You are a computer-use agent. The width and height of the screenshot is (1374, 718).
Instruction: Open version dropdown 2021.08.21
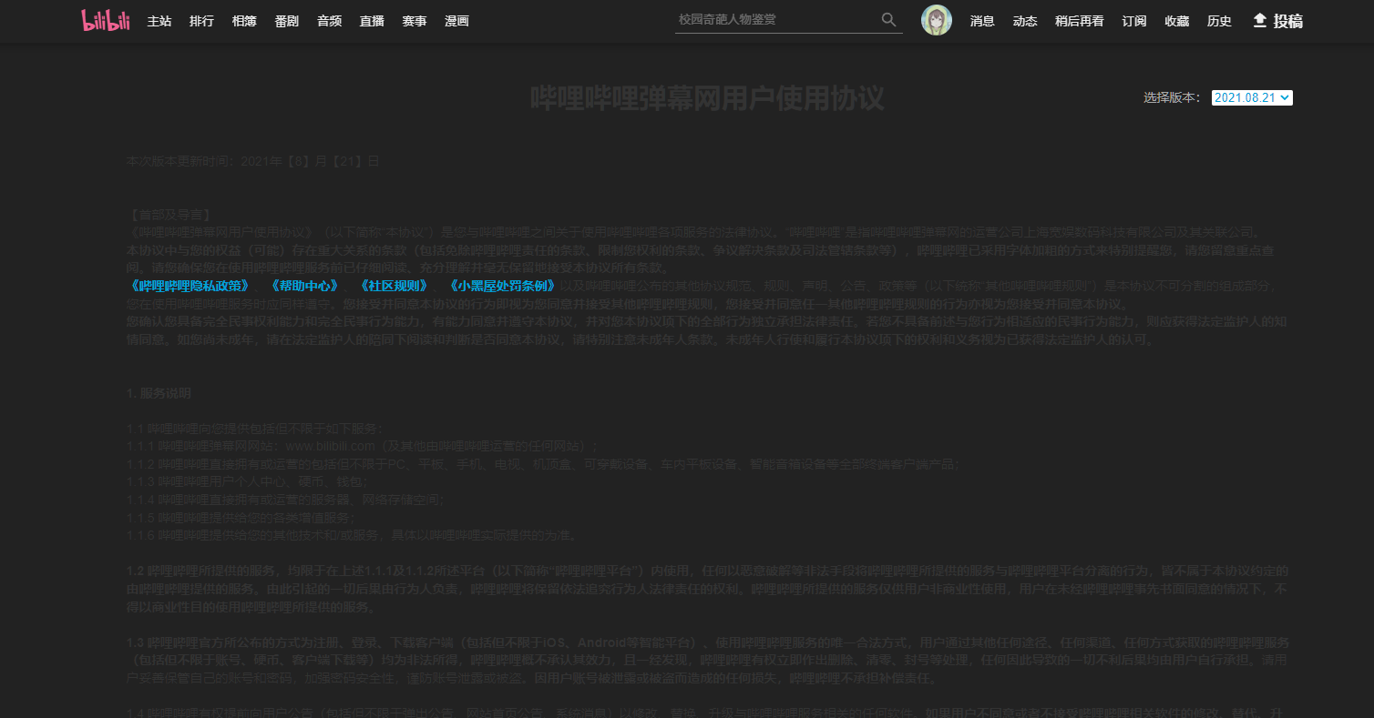(1252, 97)
